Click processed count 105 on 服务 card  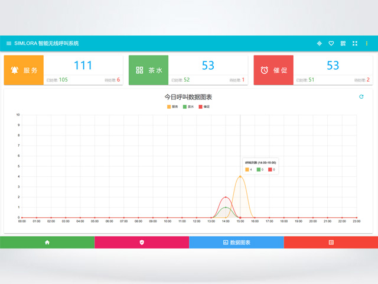coord(63,80)
